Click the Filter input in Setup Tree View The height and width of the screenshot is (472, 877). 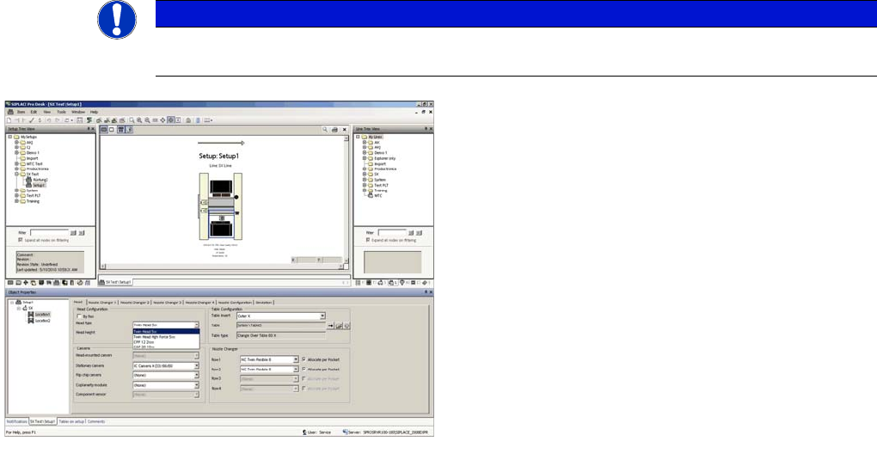click(x=50, y=232)
